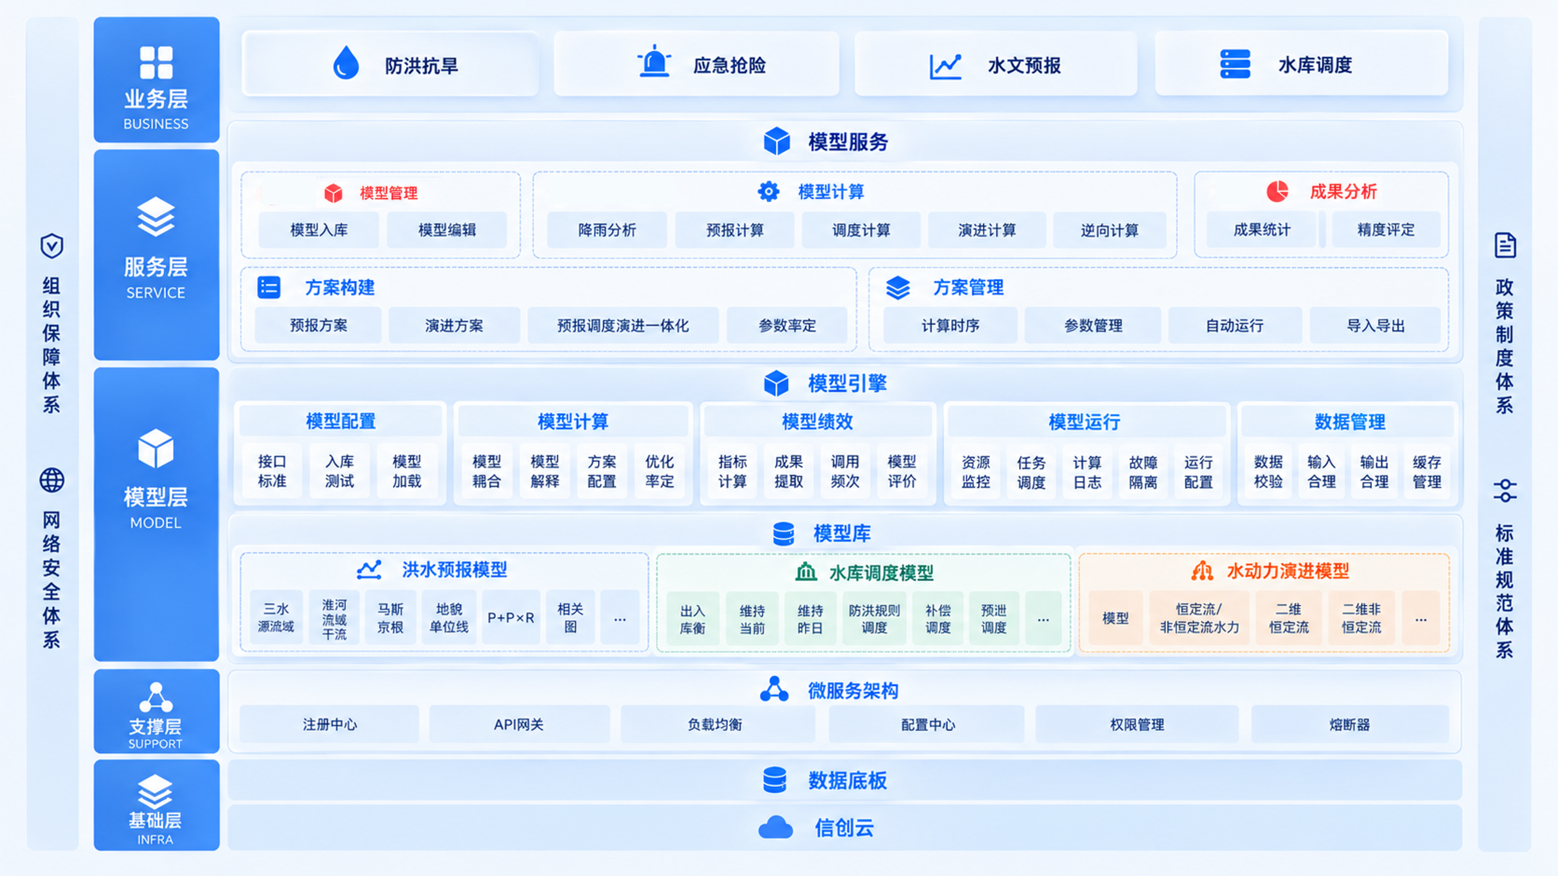Click the 导入导出 box
Image resolution: width=1558 pixels, height=876 pixels.
1375,326
